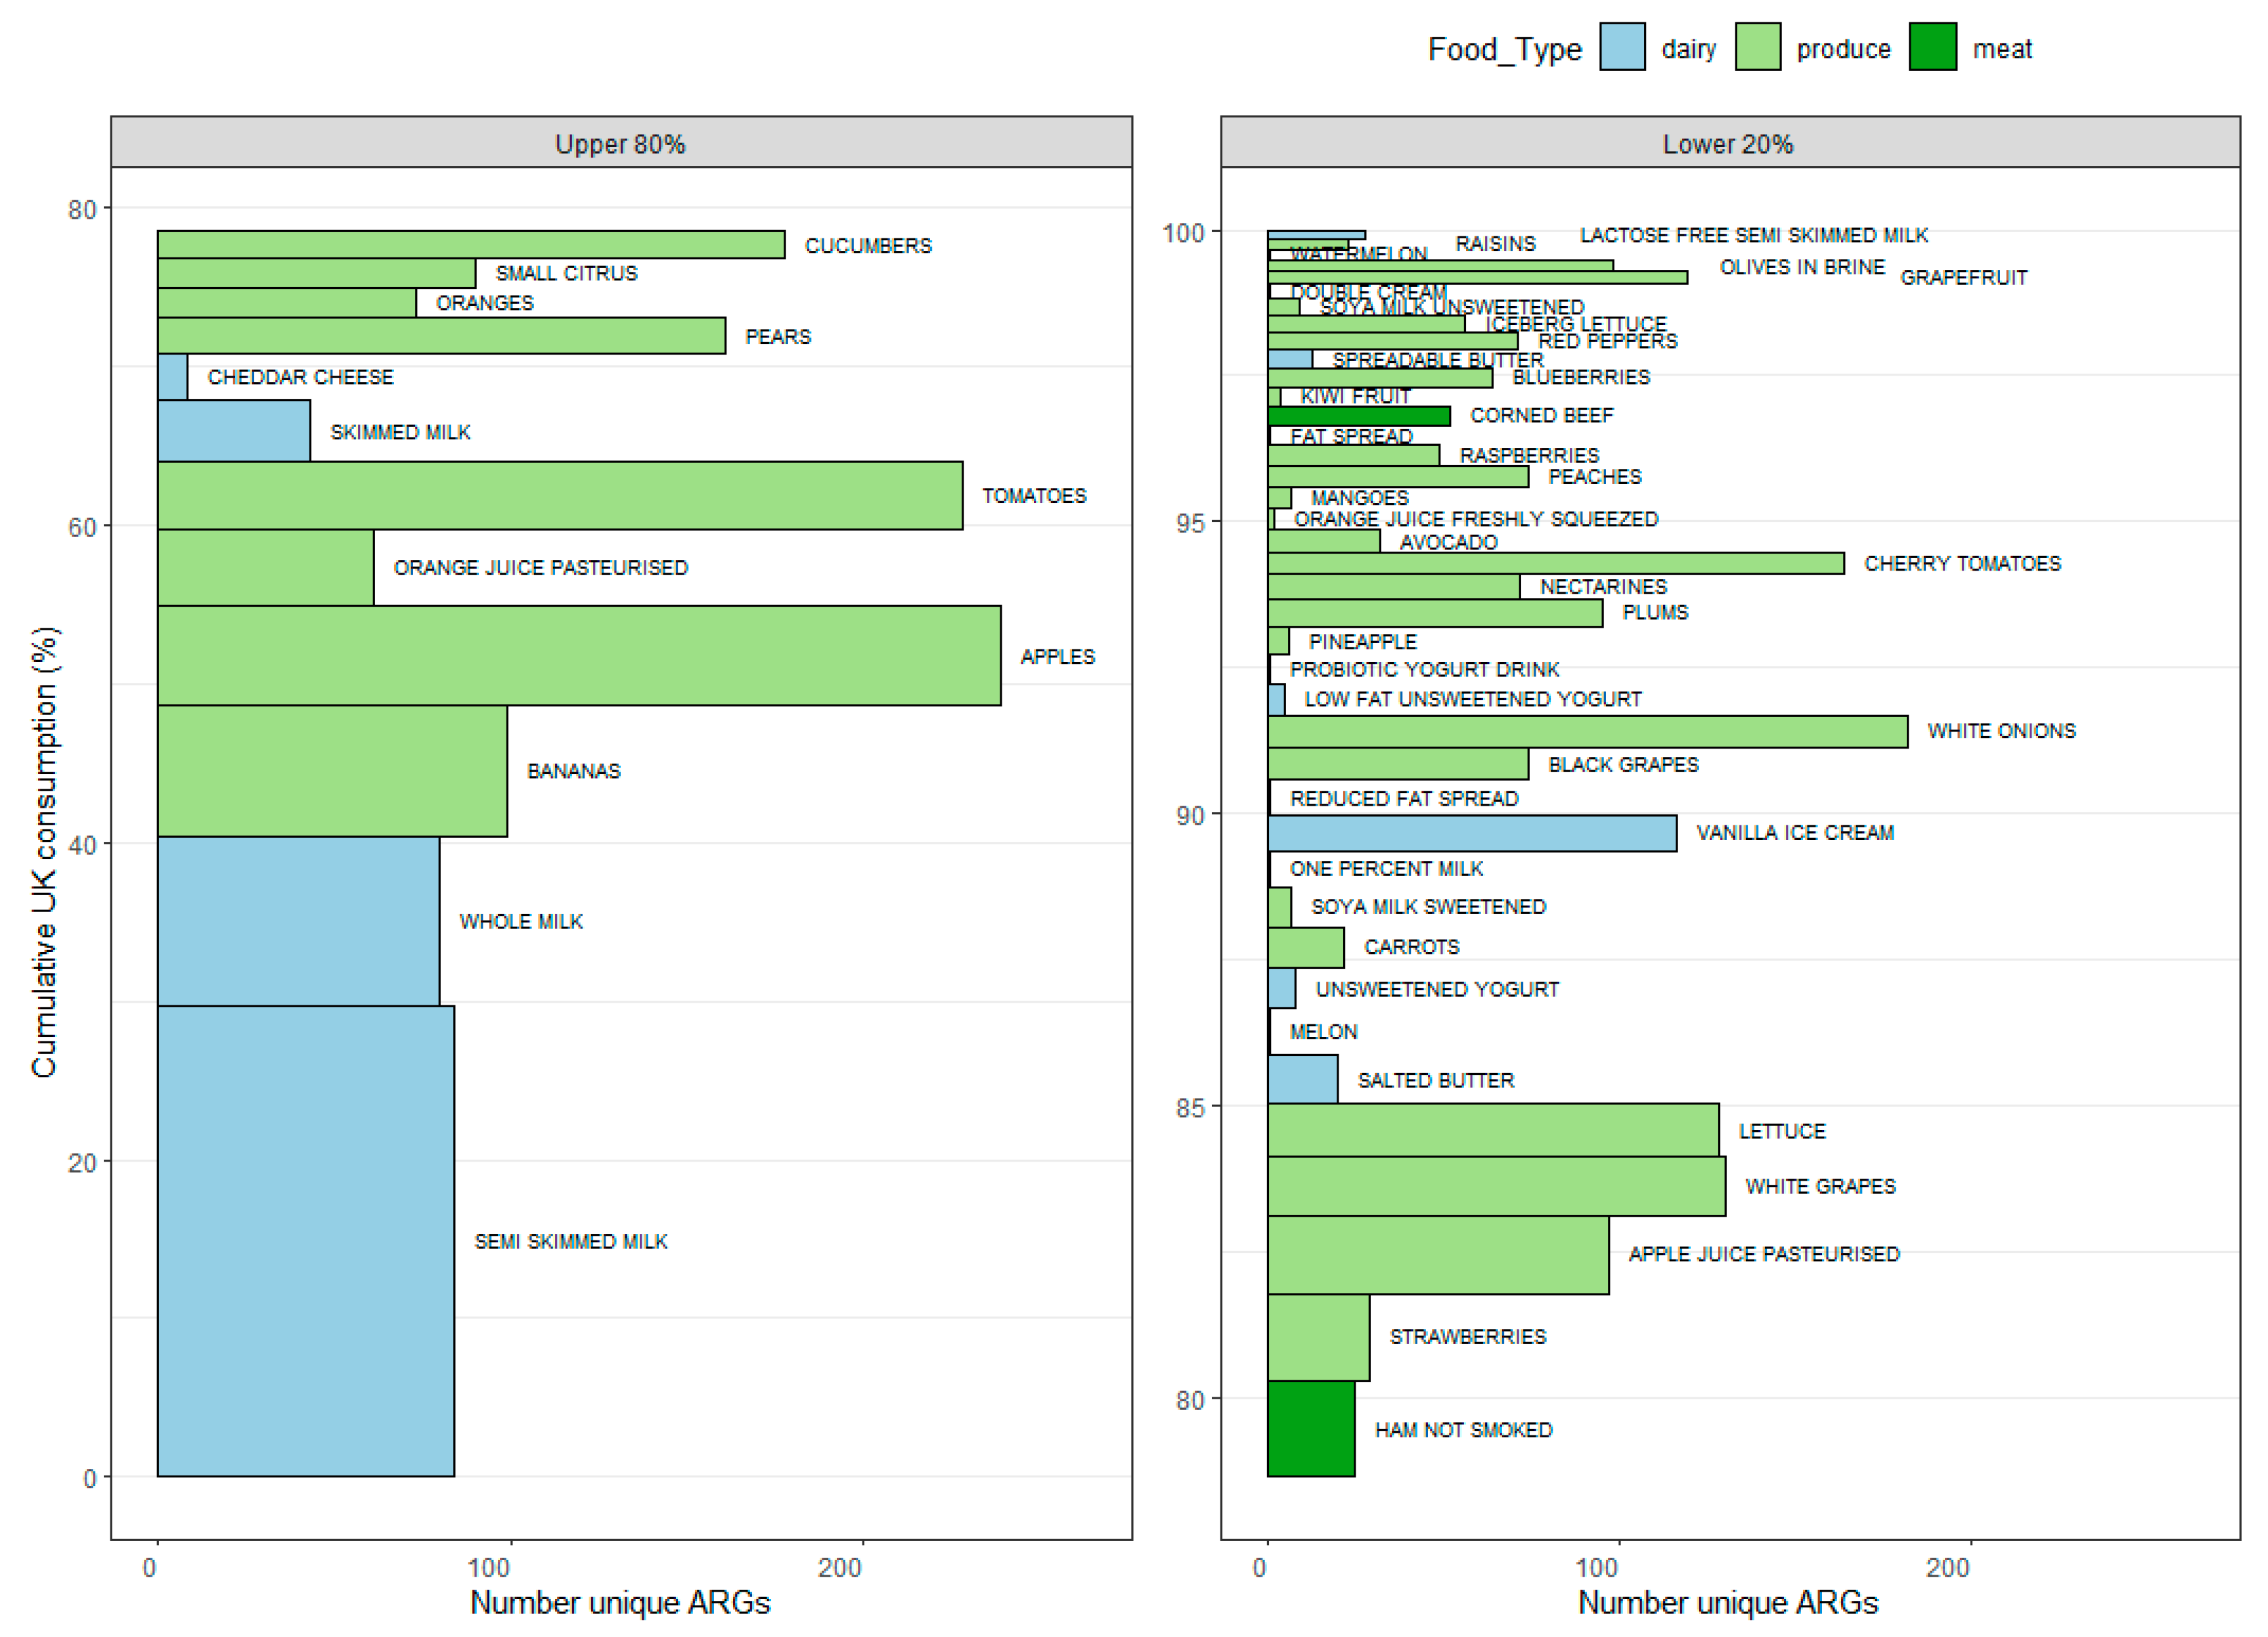The height and width of the screenshot is (1637, 2268).
Task: Click the NECTARINES label
Action: coord(1604,587)
